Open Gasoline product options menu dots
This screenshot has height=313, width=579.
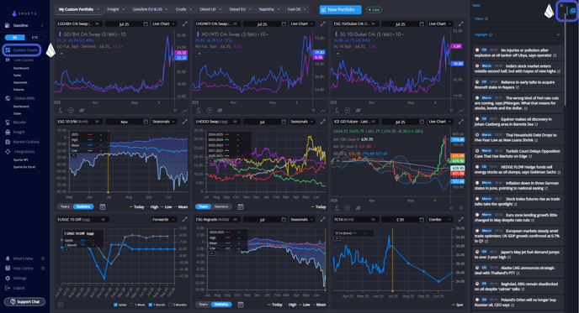(x=42, y=25)
